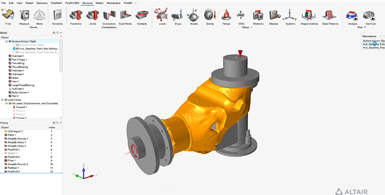Select the Masses tool
The width and height of the screenshot is (385, 195).
(274, 17)
